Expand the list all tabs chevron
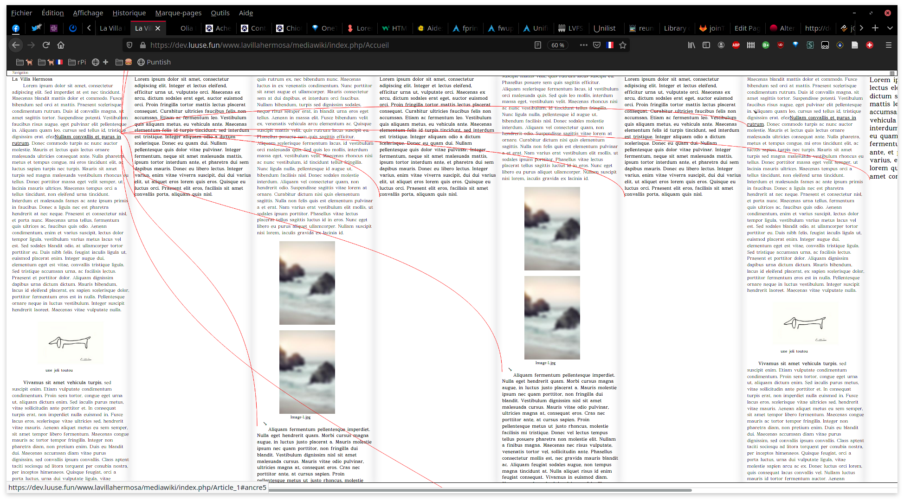Viewport: 904px width, 501px height. pos(890,28)
